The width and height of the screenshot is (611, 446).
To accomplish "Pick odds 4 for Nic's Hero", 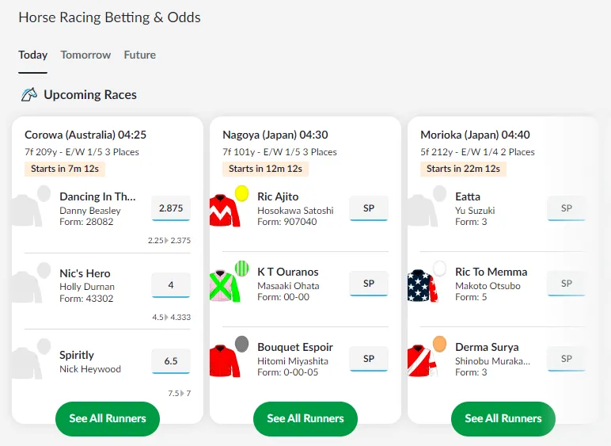I will point(171,285).
